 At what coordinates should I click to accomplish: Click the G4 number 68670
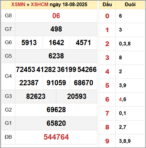[x=83, y=83]
